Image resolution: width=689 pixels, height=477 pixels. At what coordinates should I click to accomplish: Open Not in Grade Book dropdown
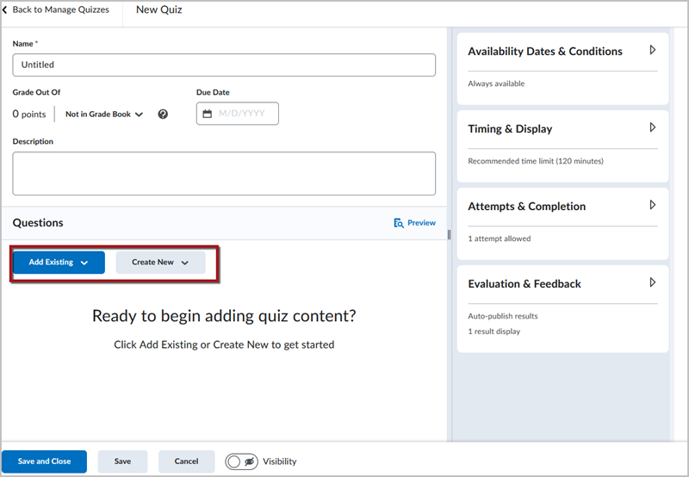point(104,115)
